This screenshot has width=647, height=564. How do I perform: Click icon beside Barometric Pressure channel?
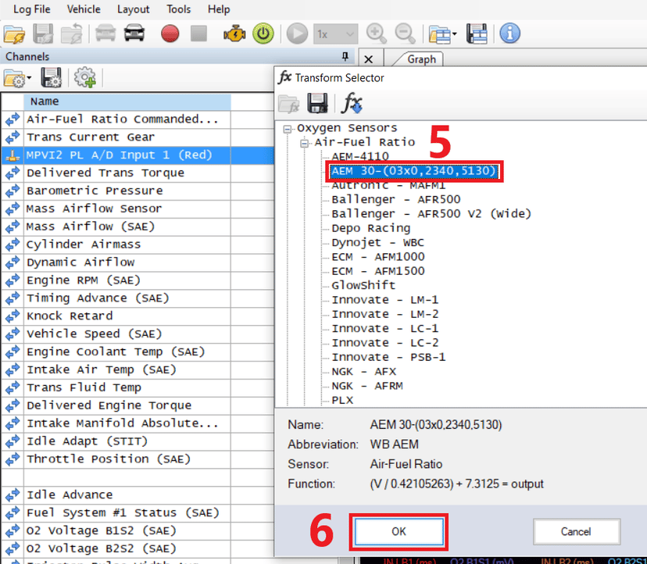point(13,191)
